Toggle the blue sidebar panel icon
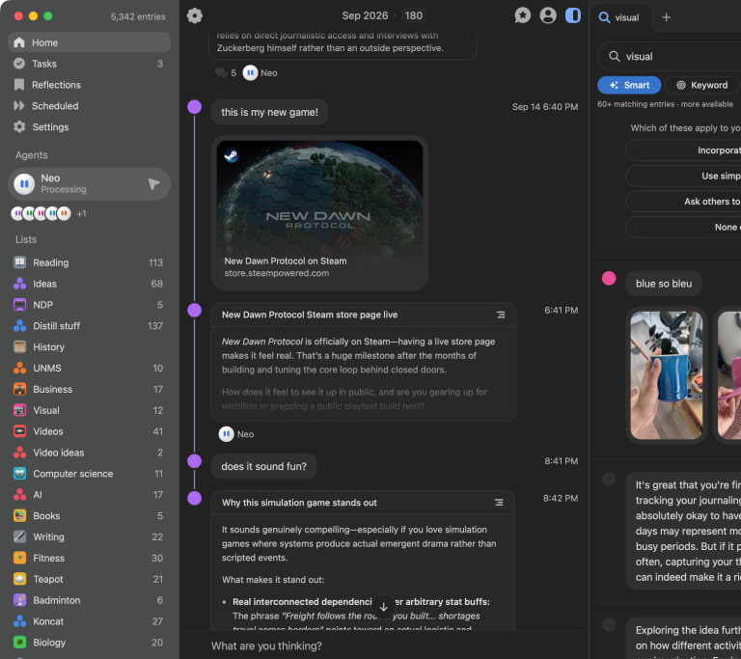741x659 pixels. click(573, 15)
